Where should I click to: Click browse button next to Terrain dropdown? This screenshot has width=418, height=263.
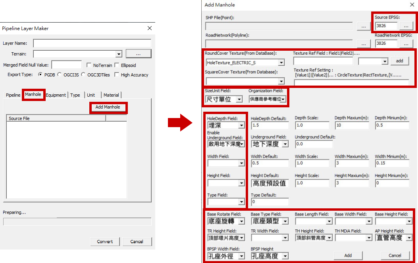[138, 53]
